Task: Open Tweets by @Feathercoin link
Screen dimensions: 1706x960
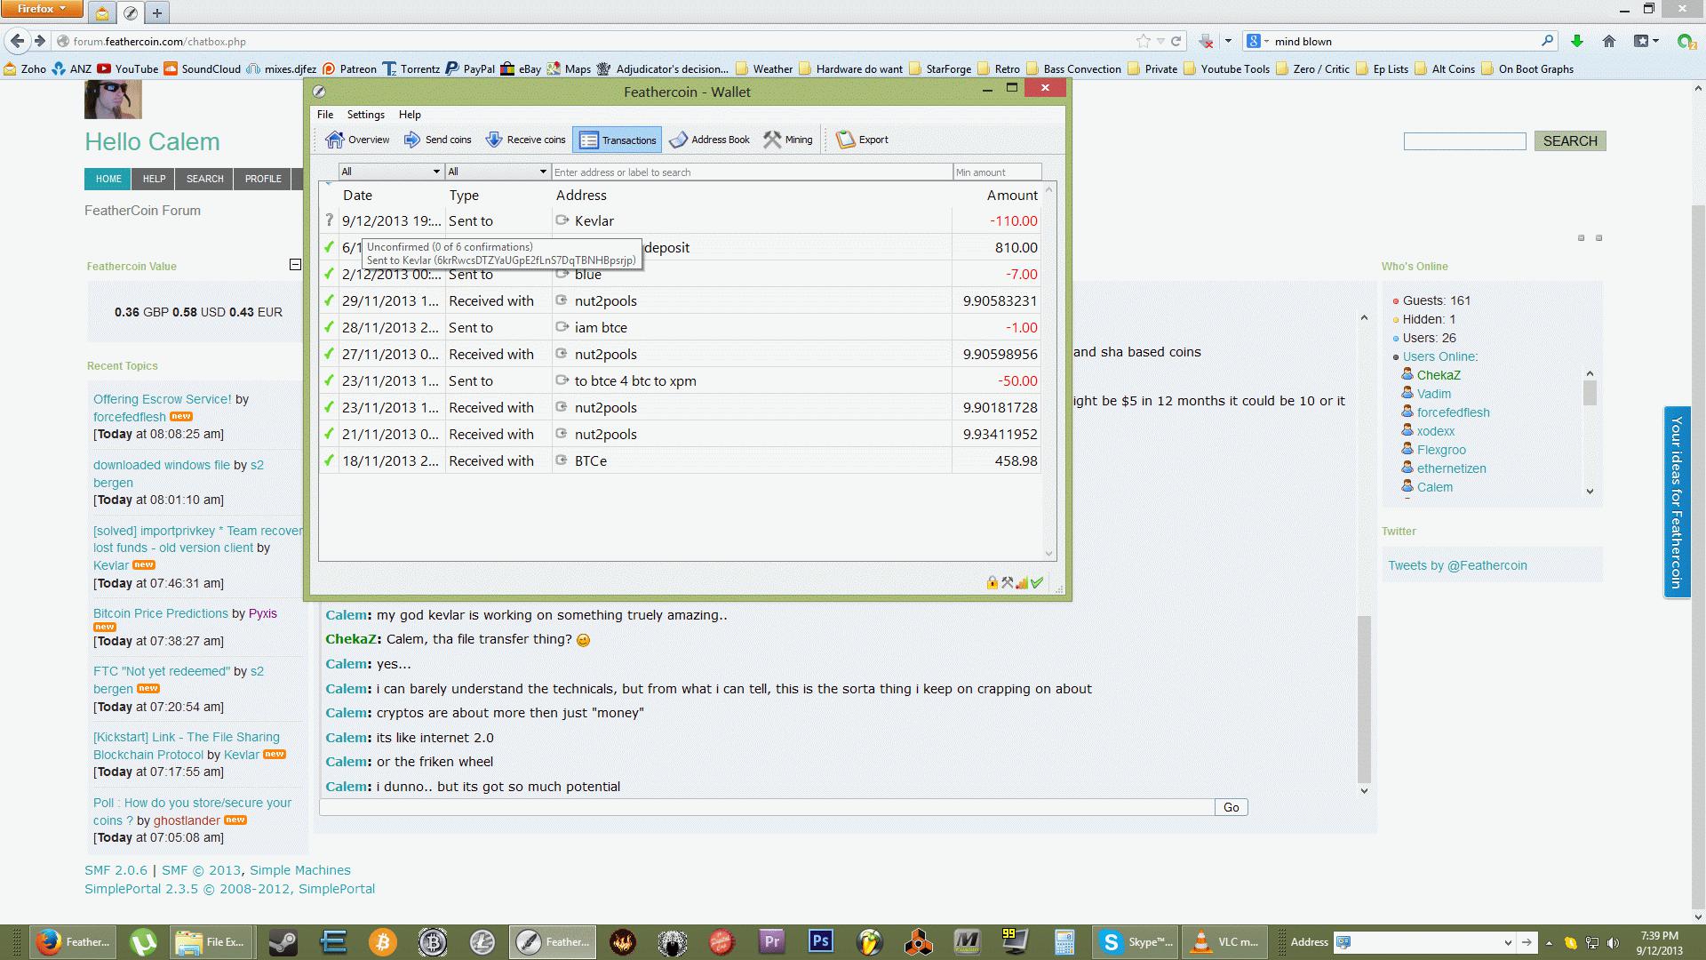Action: pyautogui.click(x=1457, y=565)
